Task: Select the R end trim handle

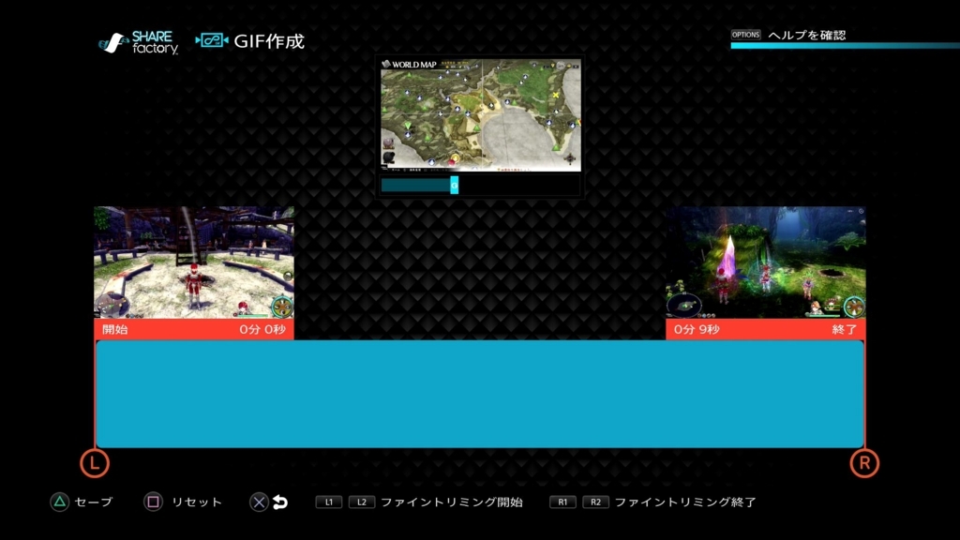Action: click(864, 463)
